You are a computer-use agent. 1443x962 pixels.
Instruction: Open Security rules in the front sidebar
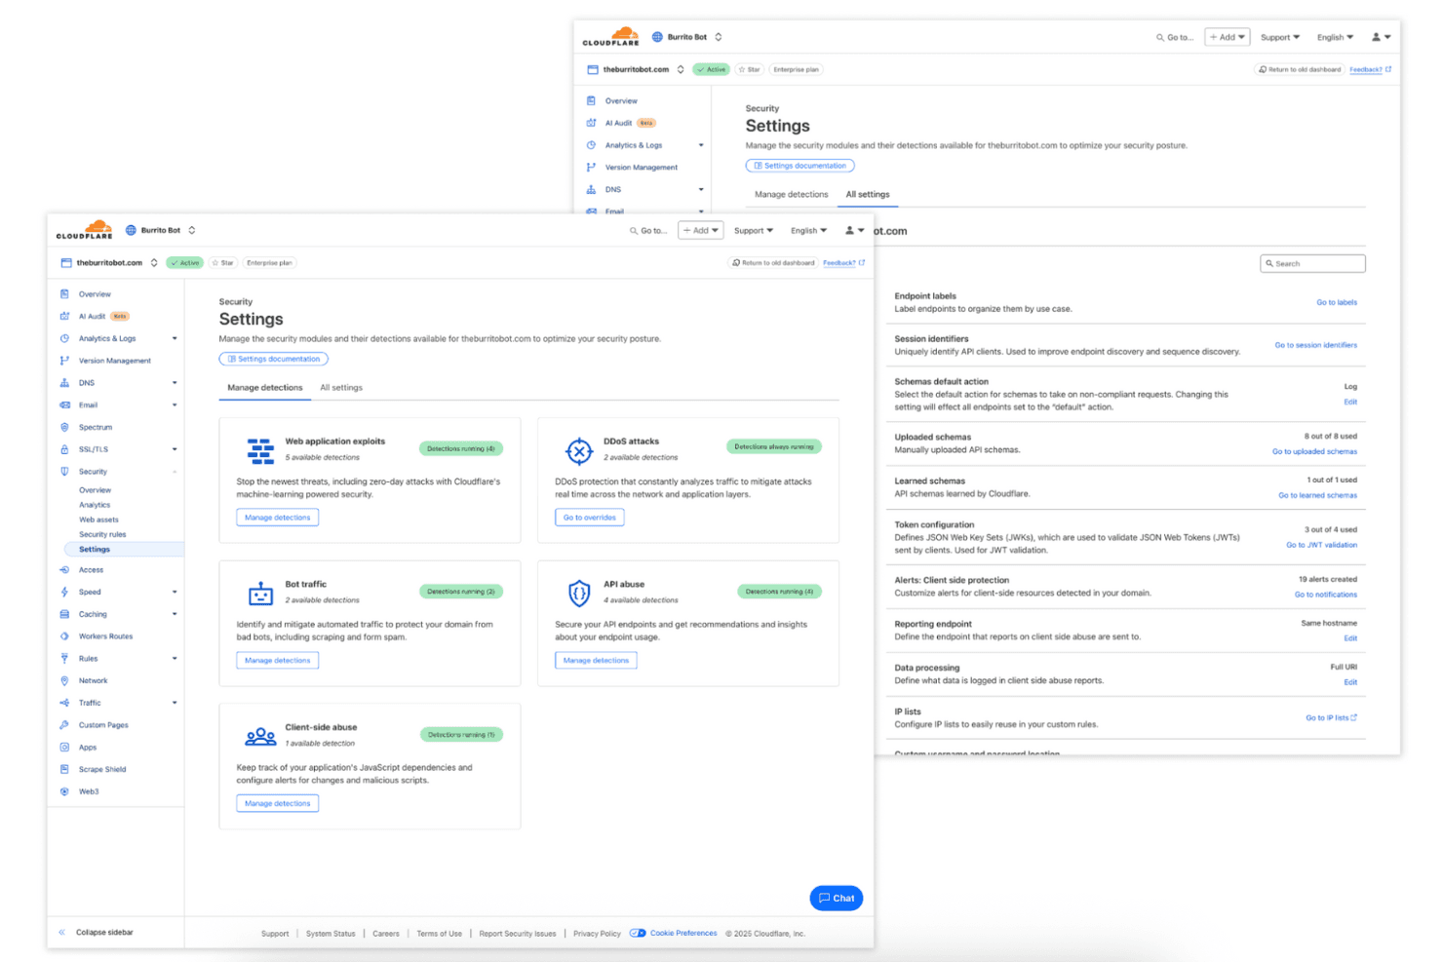coord(102,534)
